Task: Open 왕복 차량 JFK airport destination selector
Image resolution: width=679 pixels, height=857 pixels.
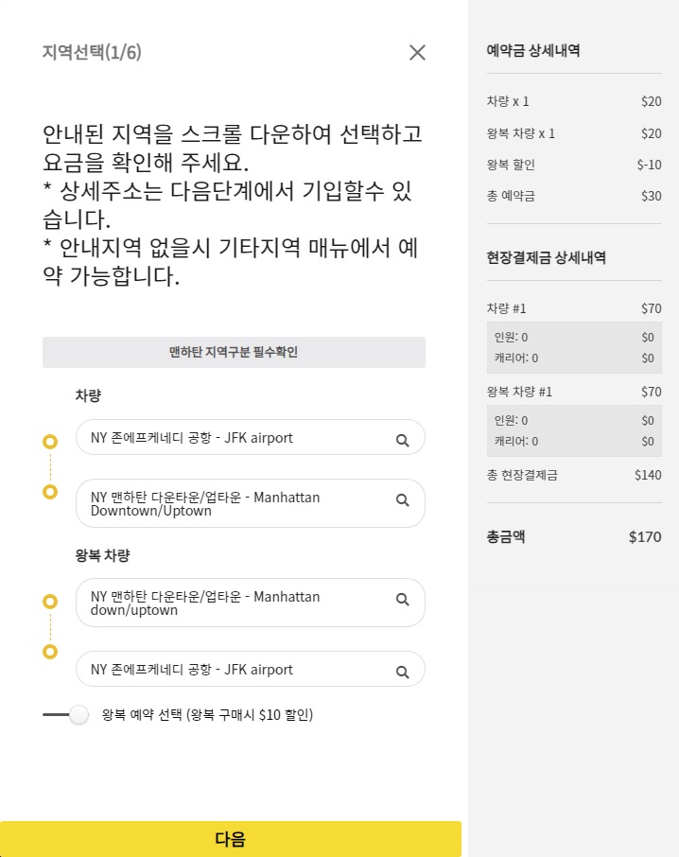Action: [x=236, y=670]
